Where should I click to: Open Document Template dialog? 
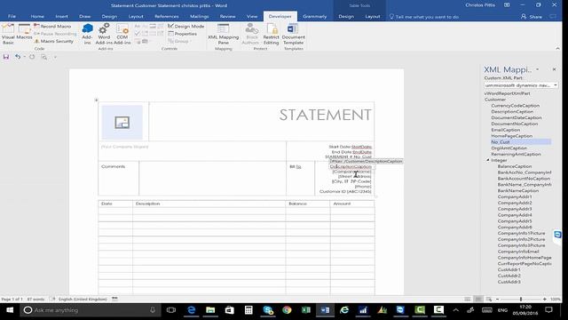[293, 34]
